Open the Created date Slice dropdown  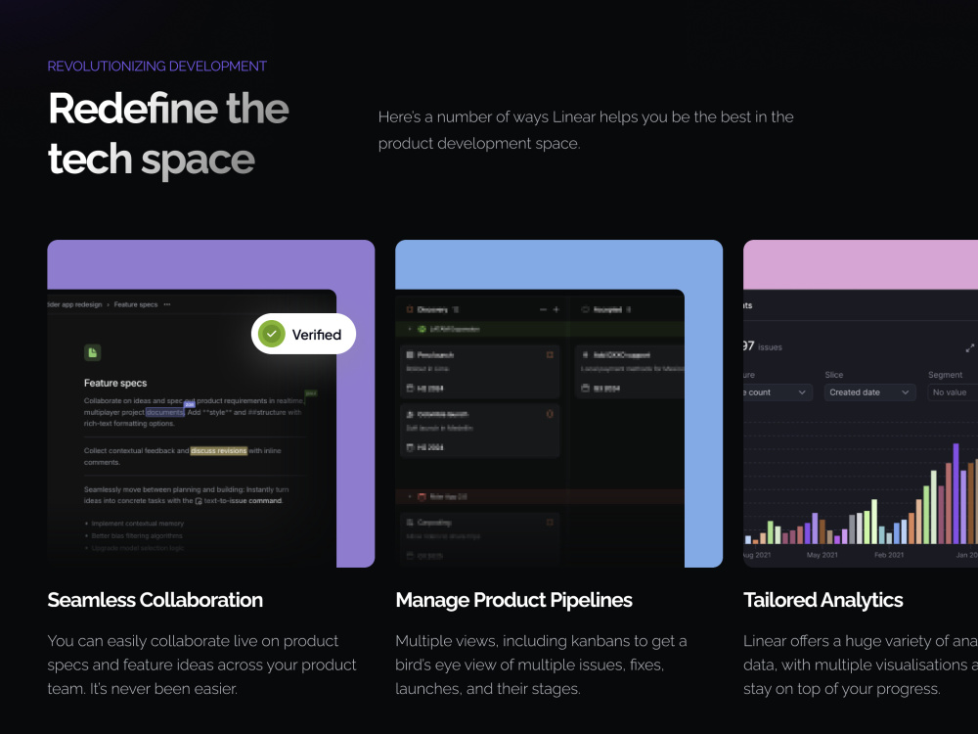pos(869,392)
